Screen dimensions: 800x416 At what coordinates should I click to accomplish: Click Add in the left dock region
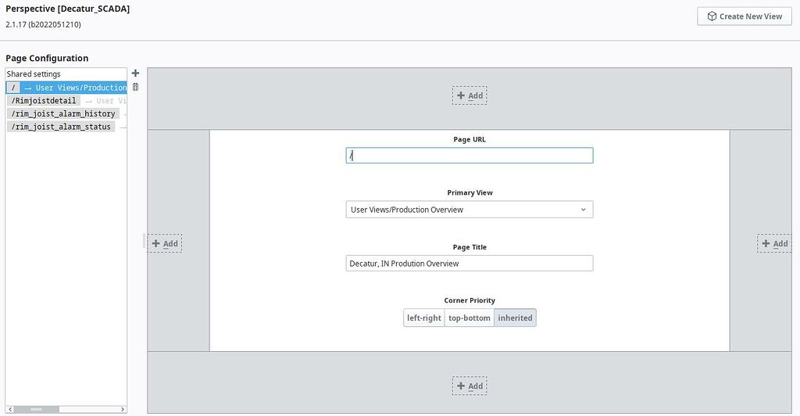point(165,243)
